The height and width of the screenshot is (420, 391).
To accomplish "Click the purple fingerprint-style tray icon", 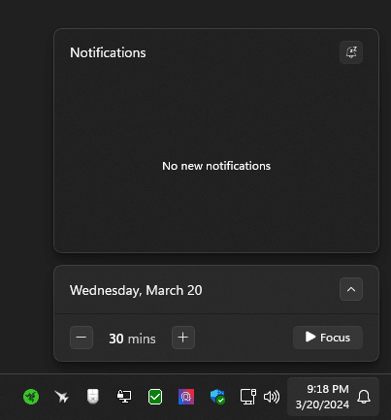I will click(x=186, y=397).
